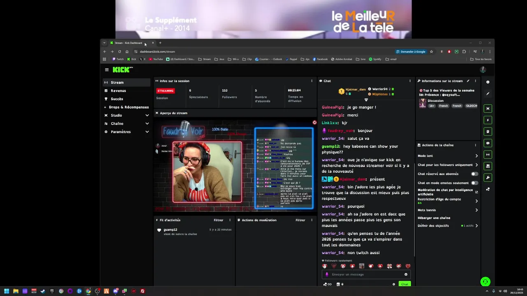
Task: Toggle Chat en mode emotes seulement
Action: point(475,183)
